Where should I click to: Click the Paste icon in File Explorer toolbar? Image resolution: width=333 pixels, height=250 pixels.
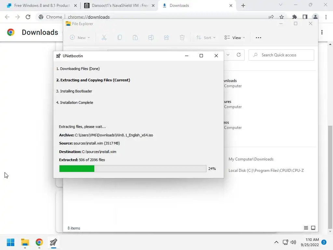(x=135, y=38)
